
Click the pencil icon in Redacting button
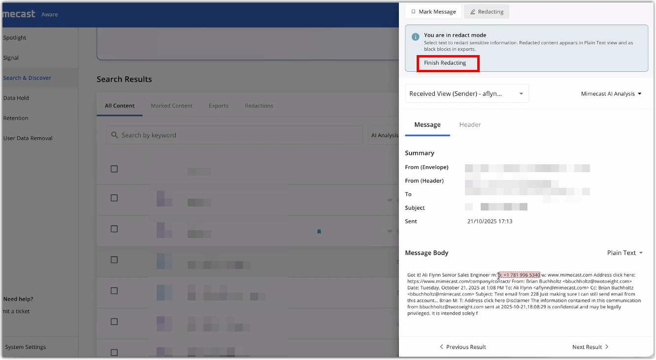[472, 12]
